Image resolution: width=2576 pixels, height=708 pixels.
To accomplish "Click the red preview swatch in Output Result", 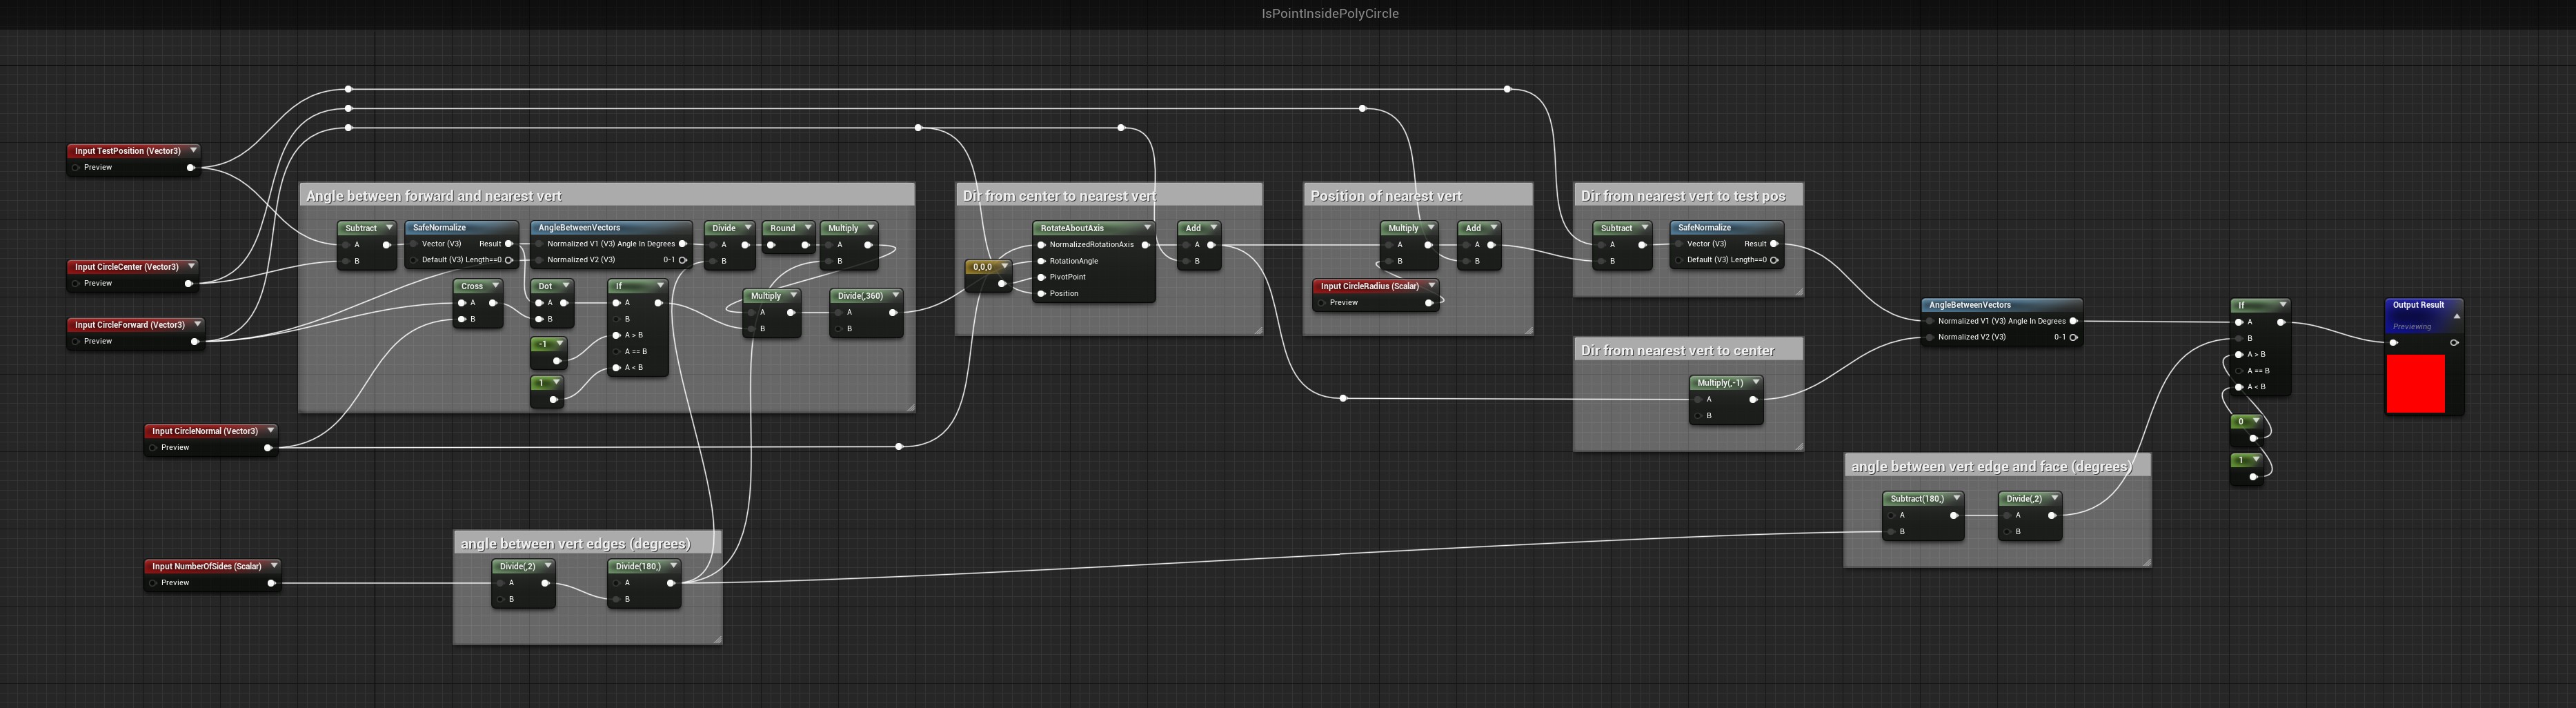I will pyautogui.click(x=2415, y=384).
